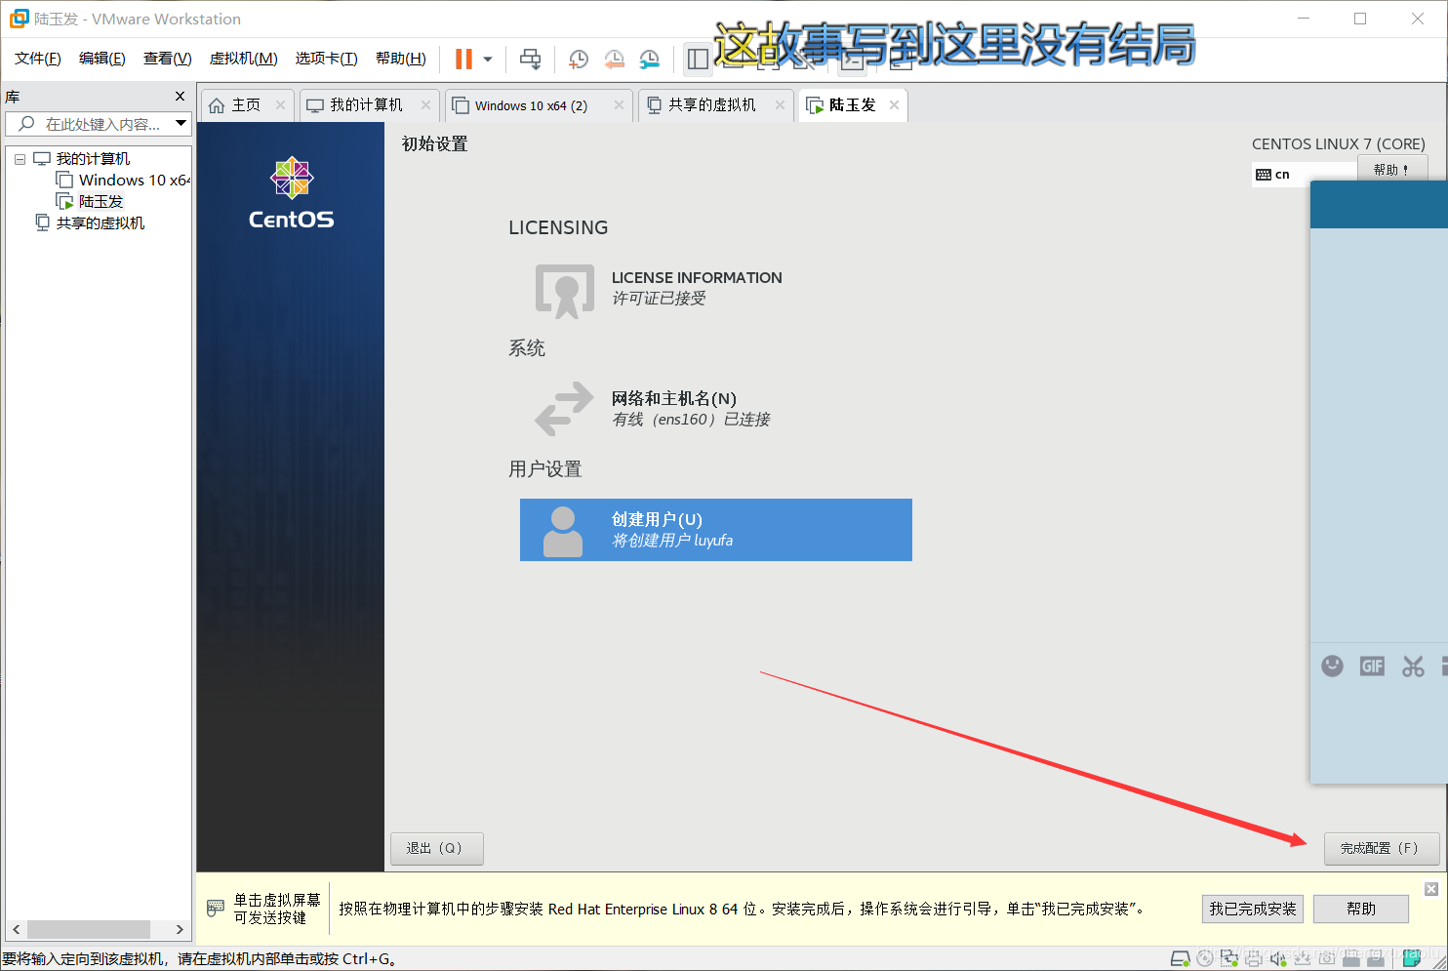1448x971 pixels.
Task: Click the sound card status icon
Action: click(1278, 958)
